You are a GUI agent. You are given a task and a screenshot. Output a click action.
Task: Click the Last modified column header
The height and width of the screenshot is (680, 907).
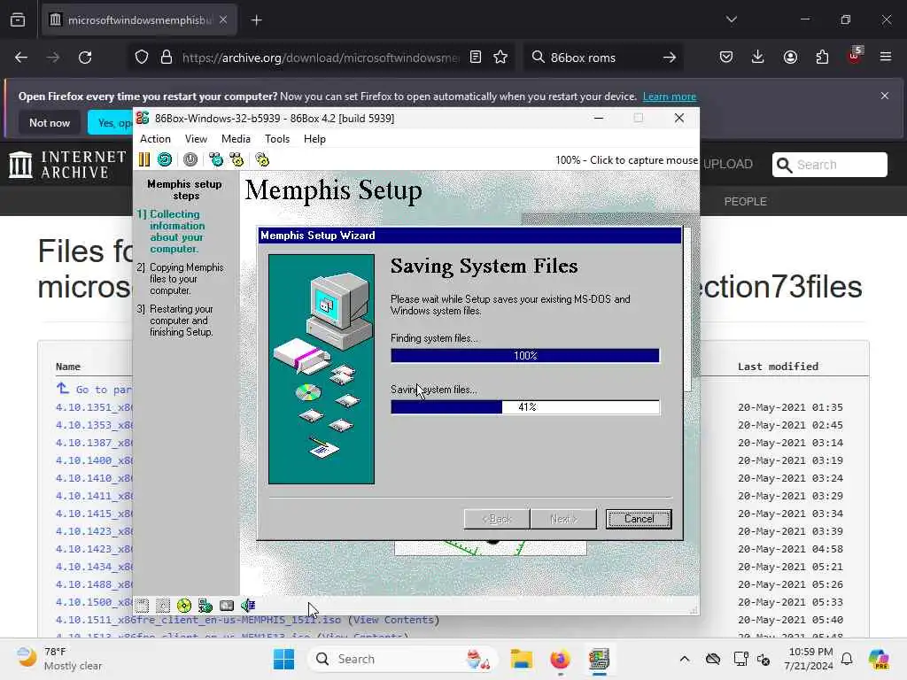[x=778, y=367]
